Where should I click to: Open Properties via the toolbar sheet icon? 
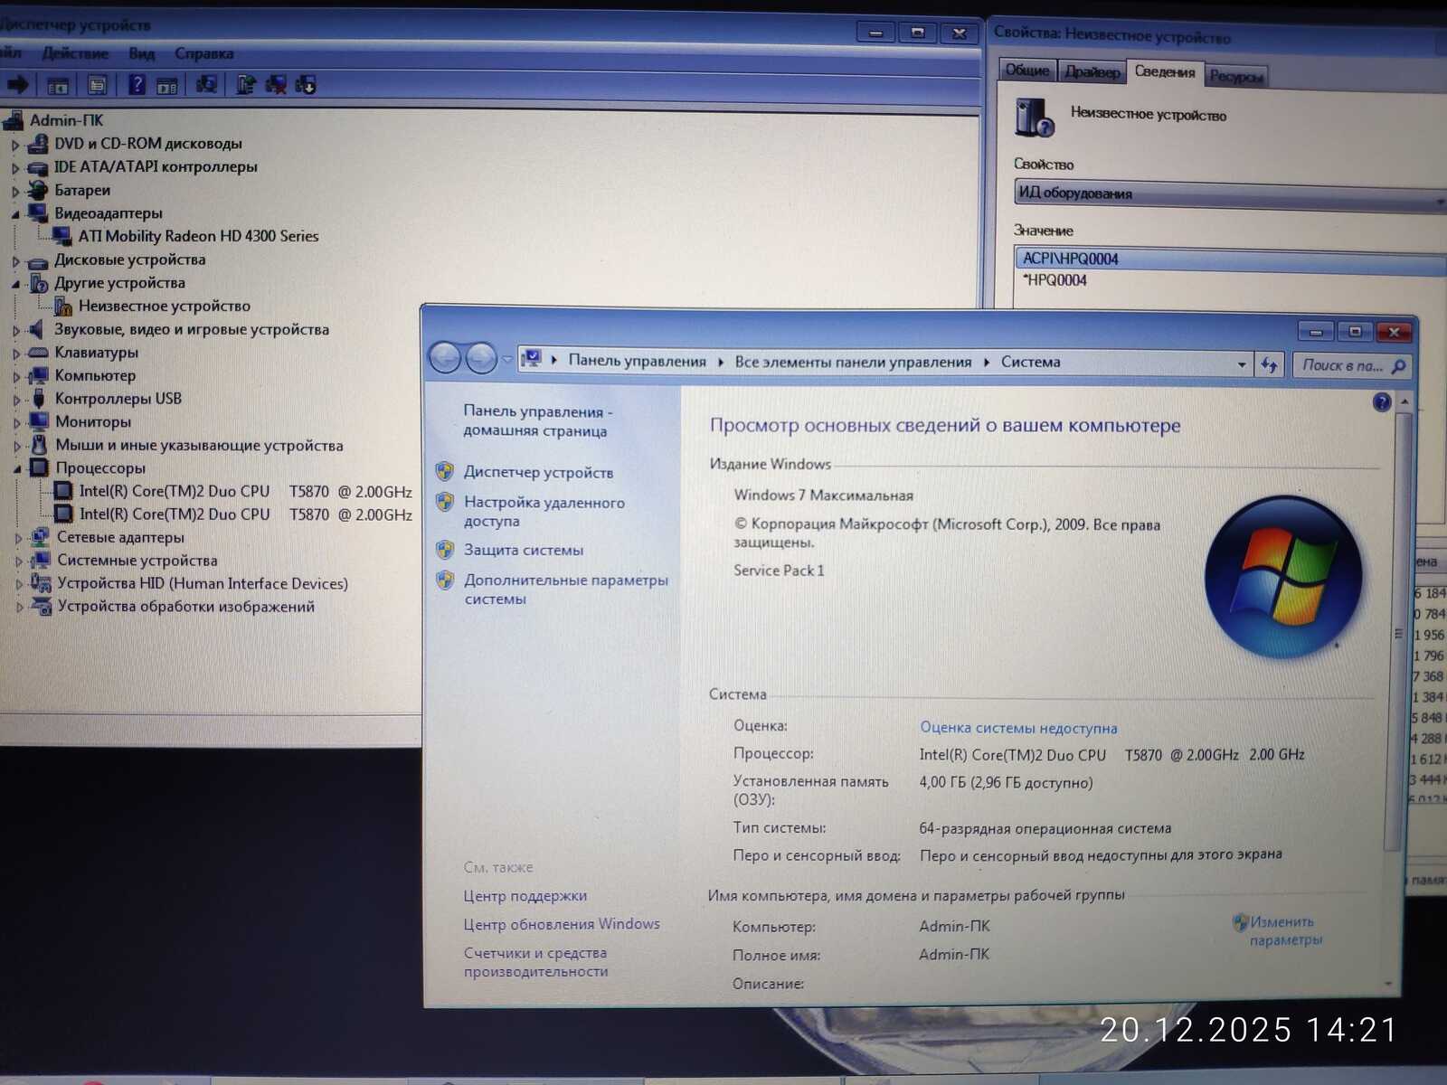point(98,85)
